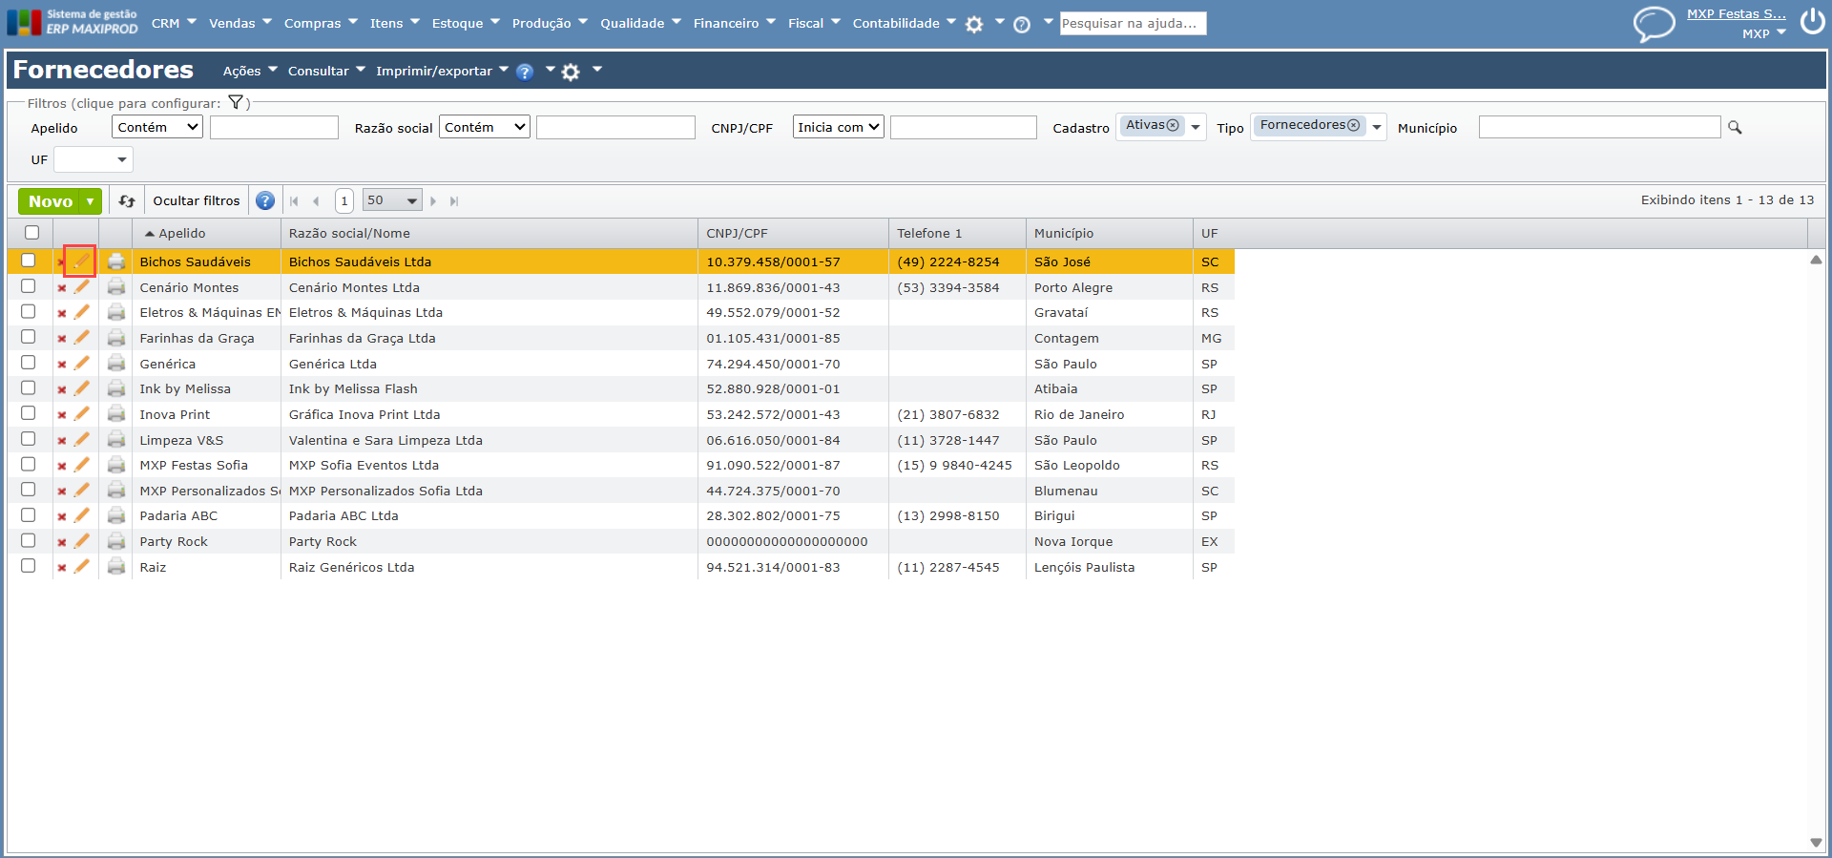The image size is (1832, 858).
Task: Click scrollbar down arrow of the grid
Action: point(1816,842)
